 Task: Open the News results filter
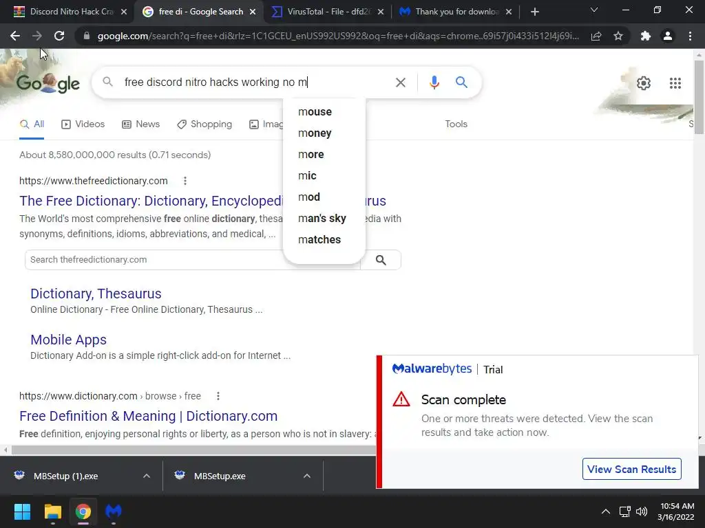[x=140, y=124]
